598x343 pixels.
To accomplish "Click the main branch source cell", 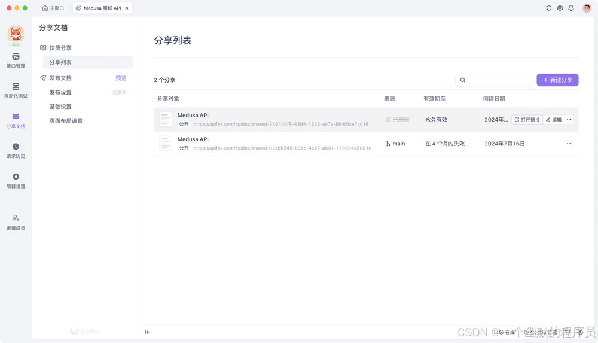I will 395,144.
